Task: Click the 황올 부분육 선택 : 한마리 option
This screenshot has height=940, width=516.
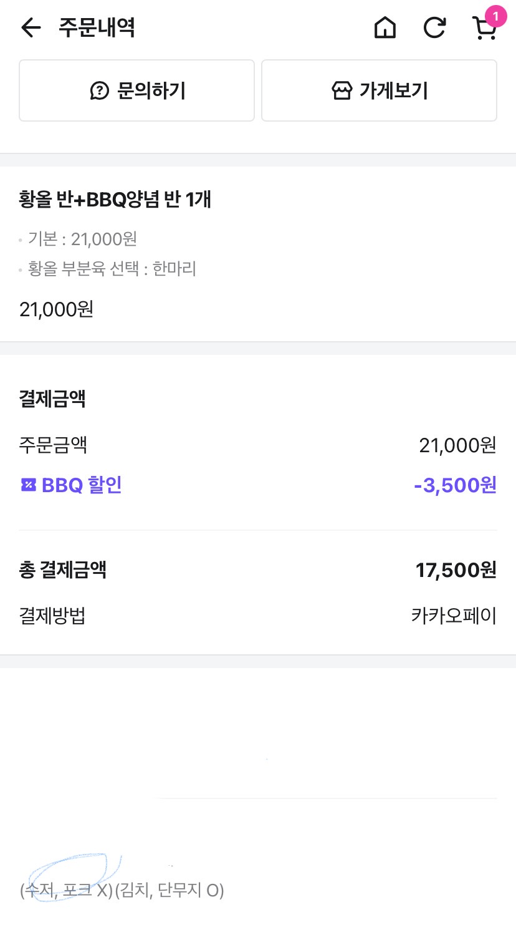Action: 112,269
